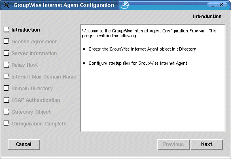
Task: Toggle the Relay Host step checkbox
Action: click(x=6, y=65)
